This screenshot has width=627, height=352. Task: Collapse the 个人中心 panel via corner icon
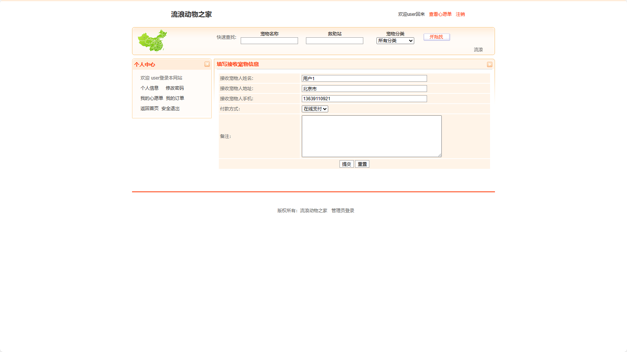(207, 64)
